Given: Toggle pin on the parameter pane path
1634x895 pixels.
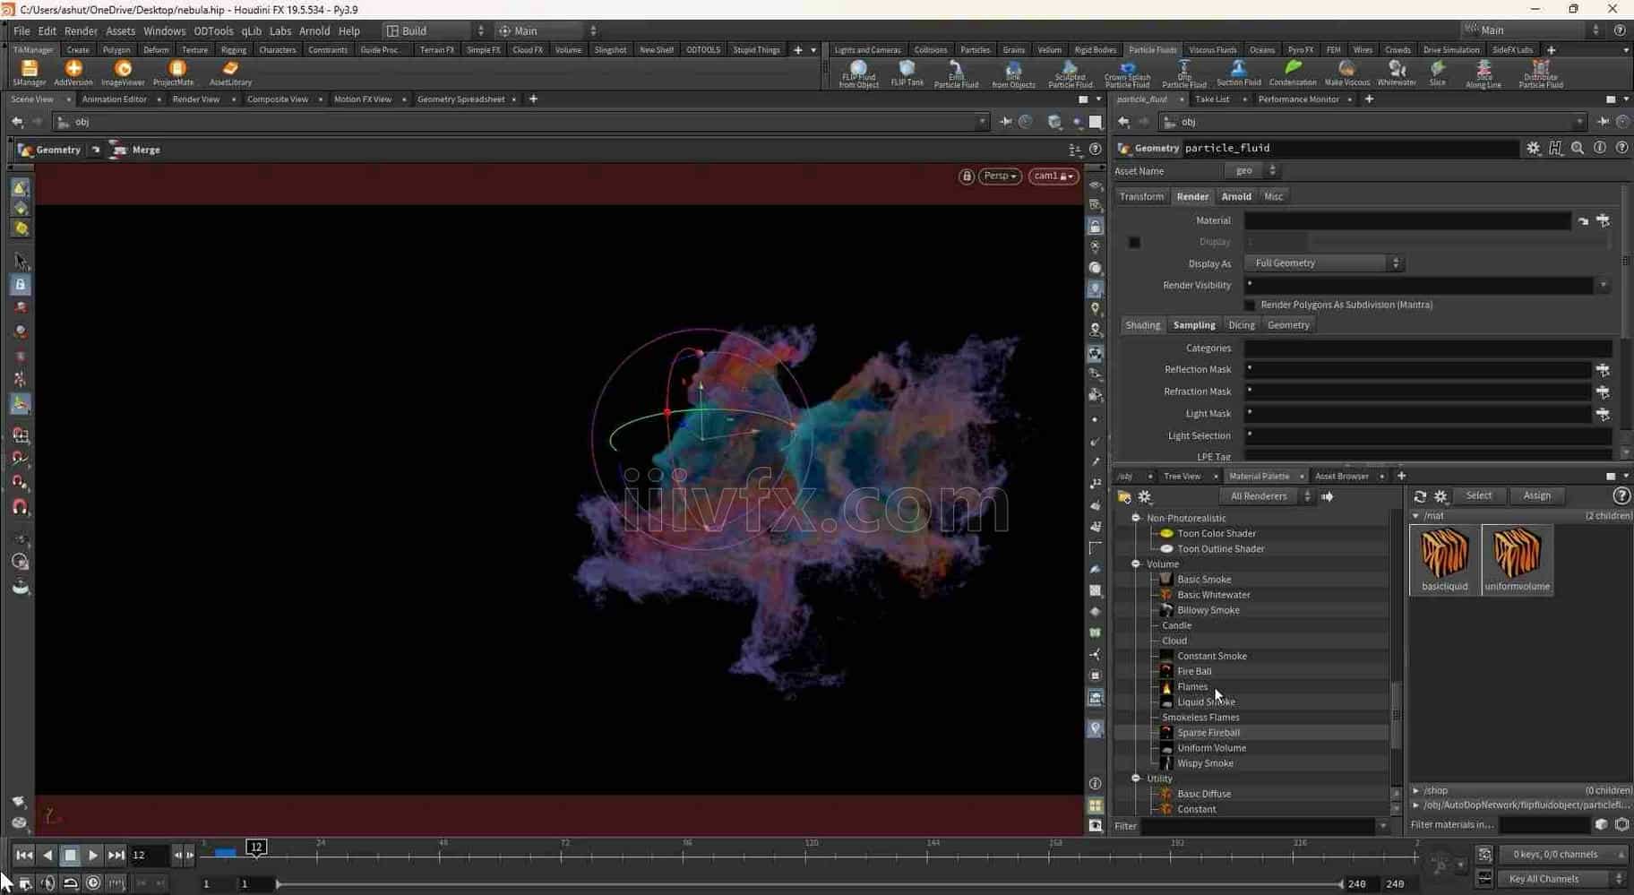Looking at the screenshot, I should point(1603,122).
